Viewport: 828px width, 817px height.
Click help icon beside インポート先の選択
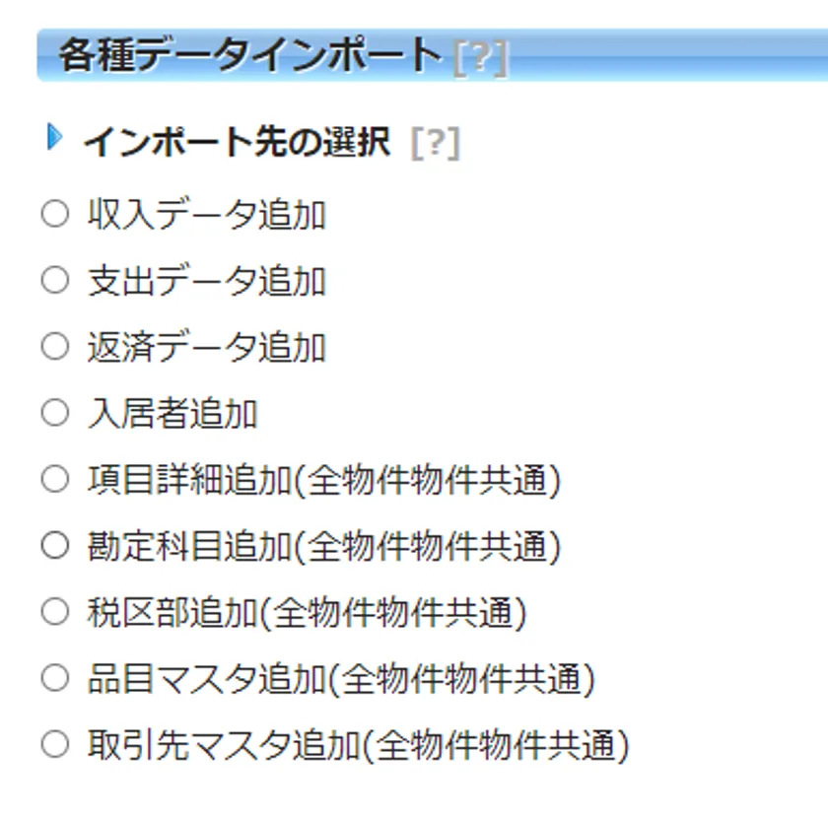435,144
